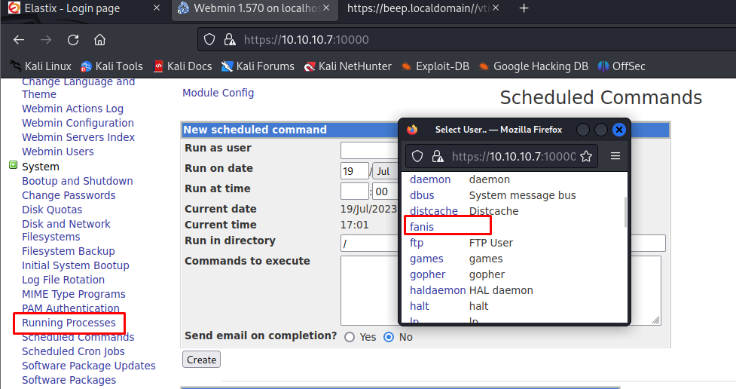Viewport: 736px width, 389px height.
Task: Click the Run at time minutes field
Action: click(x=385, y=191)
